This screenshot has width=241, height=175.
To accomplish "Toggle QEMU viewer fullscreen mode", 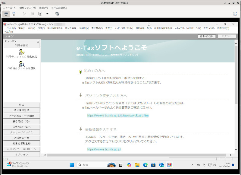I will tap(235, 14).
